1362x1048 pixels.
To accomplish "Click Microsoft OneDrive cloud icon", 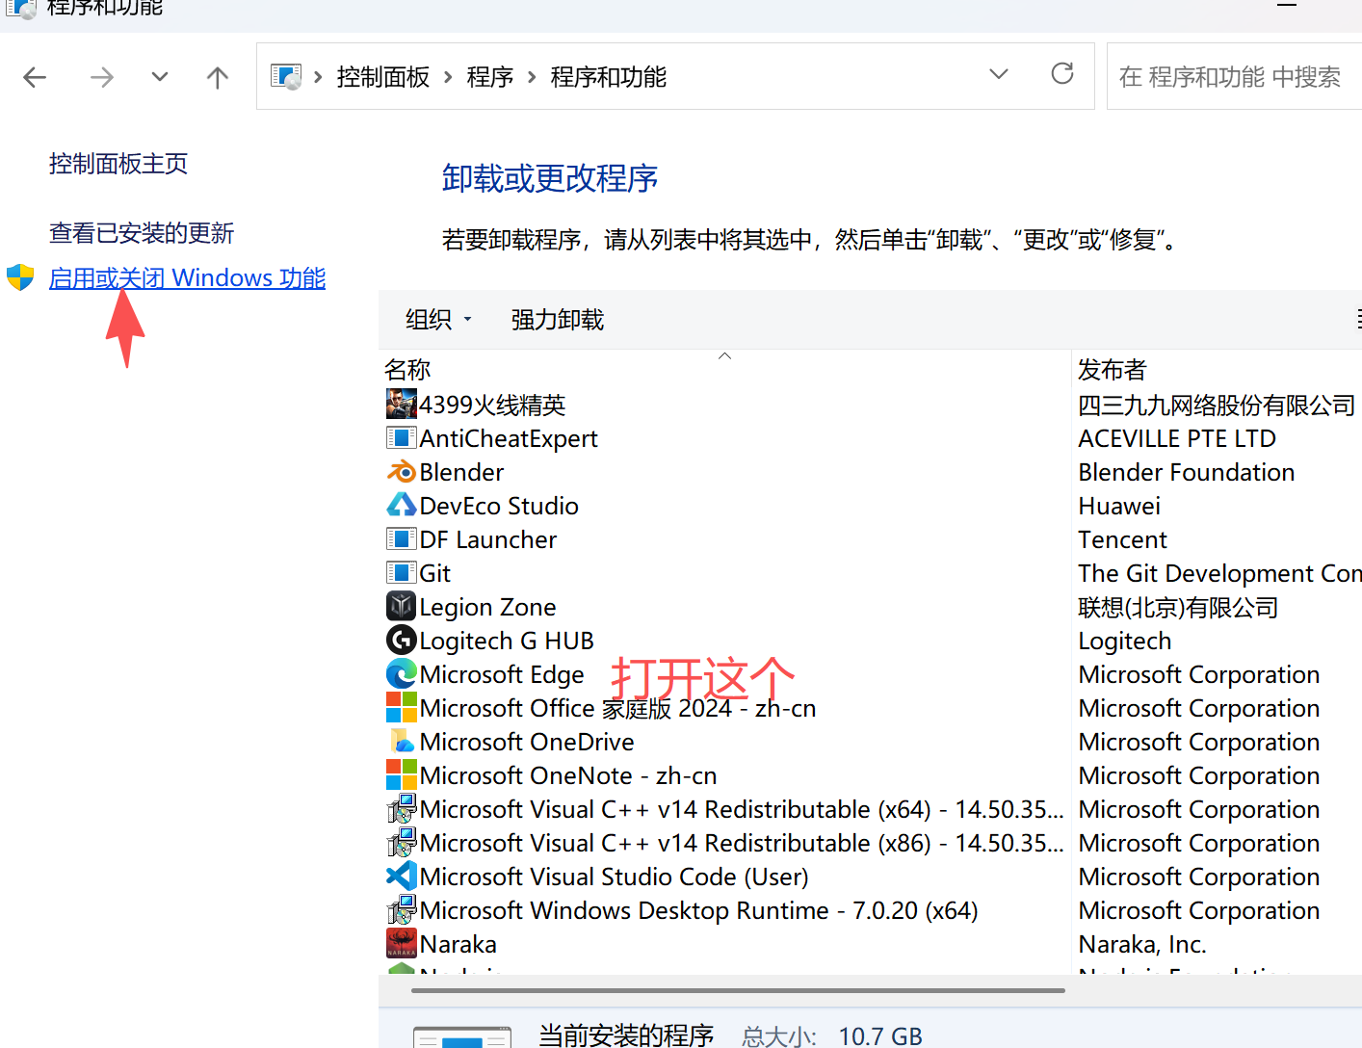I will coord(402,741).
